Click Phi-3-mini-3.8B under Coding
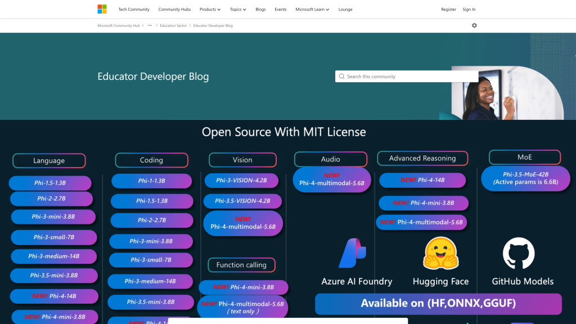Image resolution: width=576 pixels, height=324 pixels. pos(151,241)
